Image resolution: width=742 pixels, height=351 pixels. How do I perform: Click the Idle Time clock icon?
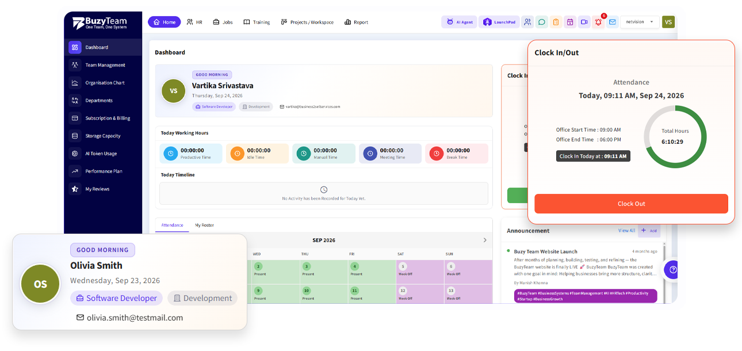(x=238, y=154)
